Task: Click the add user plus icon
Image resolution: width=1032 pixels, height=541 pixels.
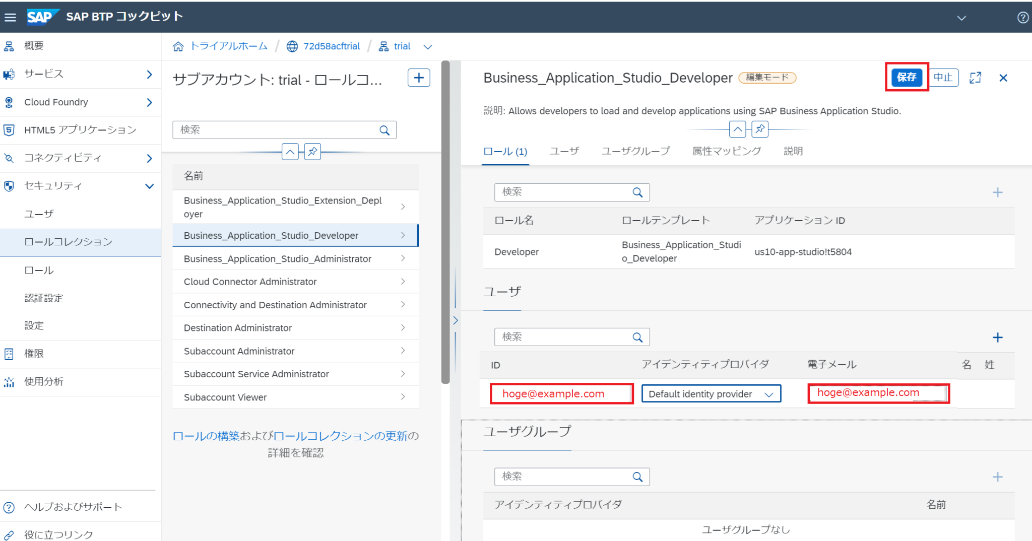Action: (x=997, y=337)
